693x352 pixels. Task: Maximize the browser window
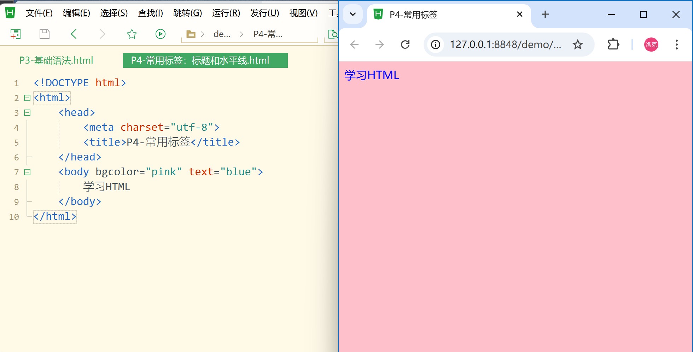pyautogui.click(x=643, y=14)
